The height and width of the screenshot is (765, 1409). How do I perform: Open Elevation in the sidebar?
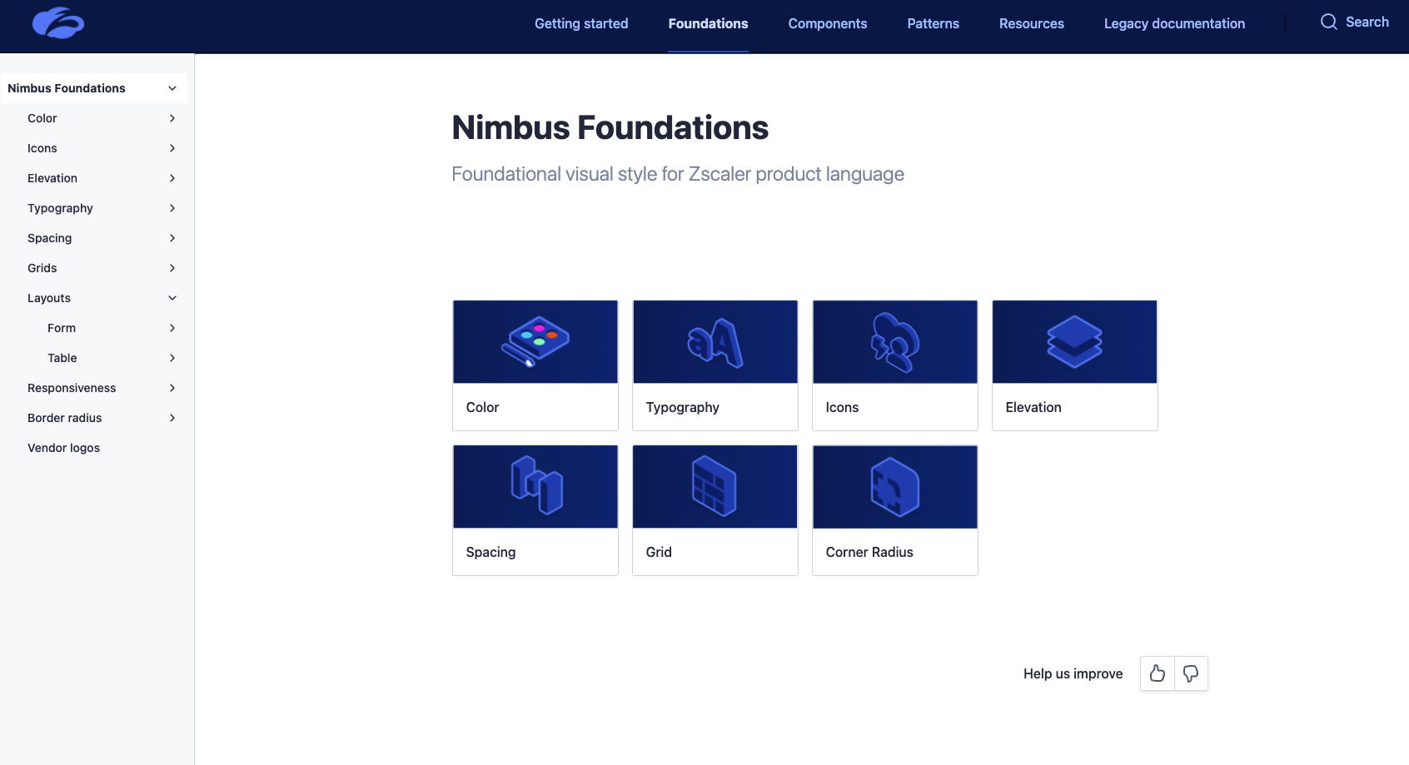pos(52,178)
